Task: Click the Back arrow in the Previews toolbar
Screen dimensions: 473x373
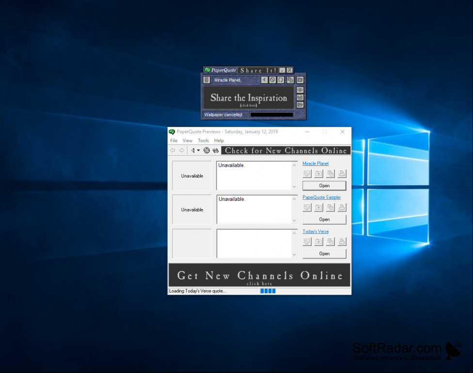Action: [173, 150]
